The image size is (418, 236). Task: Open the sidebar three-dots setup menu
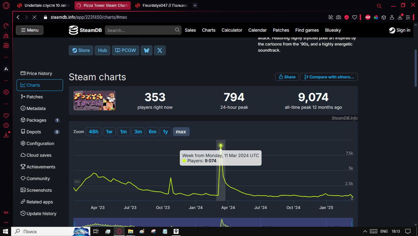pyautogui.click(x=6, y=222)
